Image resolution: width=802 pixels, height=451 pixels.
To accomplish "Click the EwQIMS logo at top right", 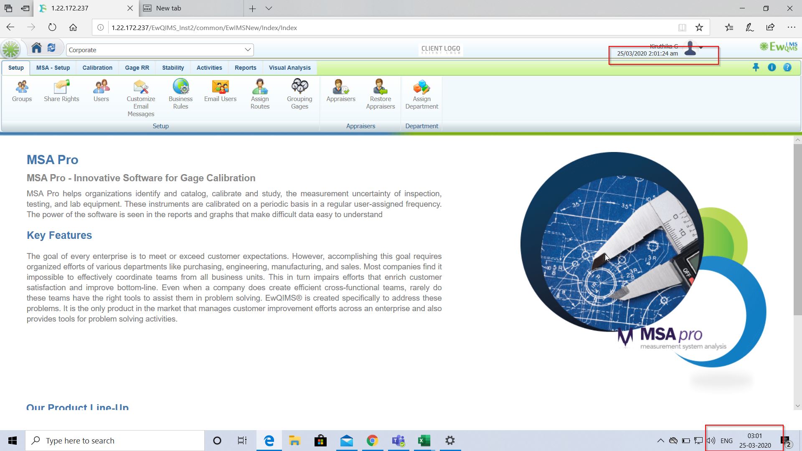I will (x=778, y=47).
